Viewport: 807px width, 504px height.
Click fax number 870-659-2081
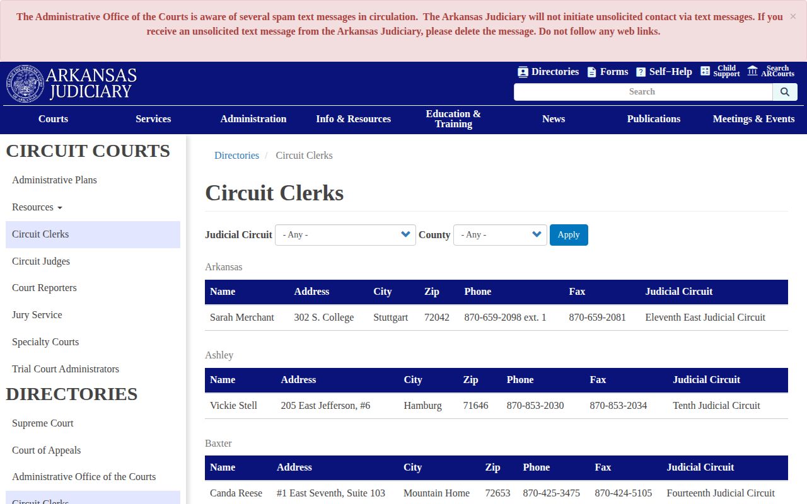click(x=597, y=318)
